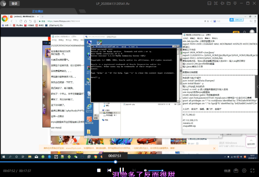Click the screen capture frame icon
Viewport: 259px width, 177px height.
tap(216, 3)
